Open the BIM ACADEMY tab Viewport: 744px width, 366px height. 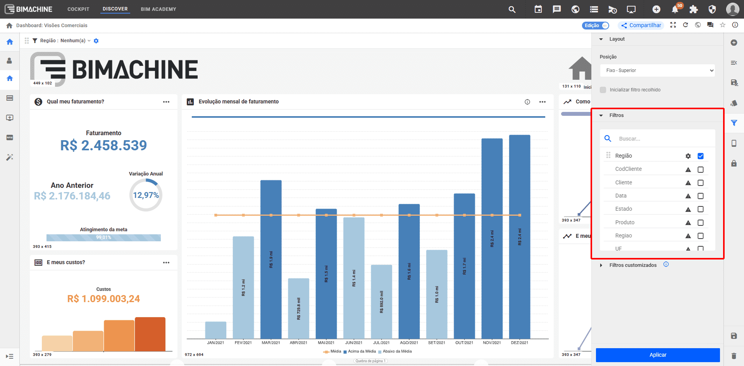click(x=158, y=9)
